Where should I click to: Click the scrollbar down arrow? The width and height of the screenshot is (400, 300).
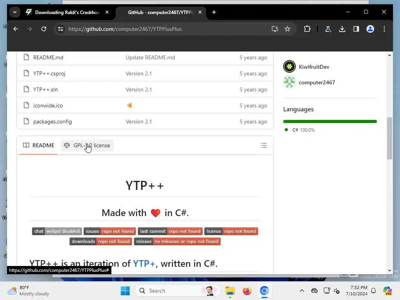[389, 270]
